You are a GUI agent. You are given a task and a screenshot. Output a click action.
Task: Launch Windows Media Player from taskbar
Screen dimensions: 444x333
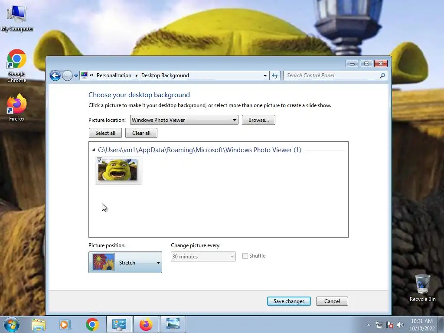point(65,324)
